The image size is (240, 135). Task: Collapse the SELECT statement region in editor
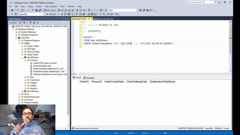coord(83,37)
